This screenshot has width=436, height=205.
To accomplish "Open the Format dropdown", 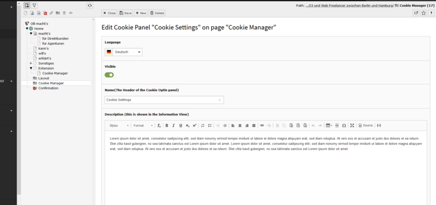I will click(x=143, y=125).
